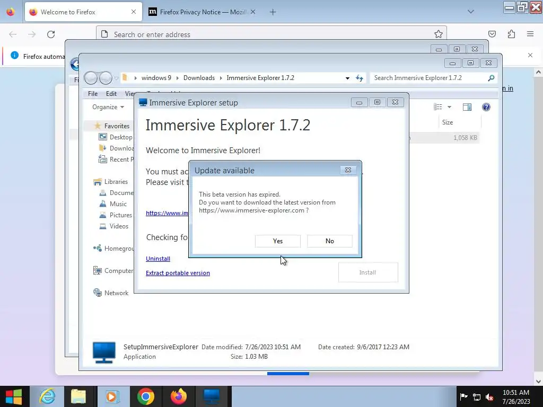Screen dimensions: 543x407
Task: Open Media Player taskbar icon
Action: (112, 396)
